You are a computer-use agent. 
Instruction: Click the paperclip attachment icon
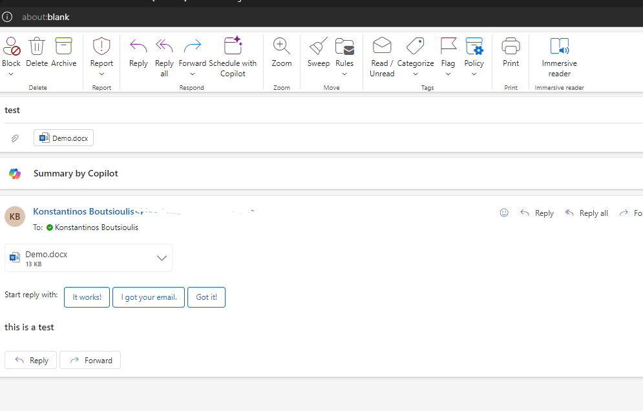click(x=15, y=138)
